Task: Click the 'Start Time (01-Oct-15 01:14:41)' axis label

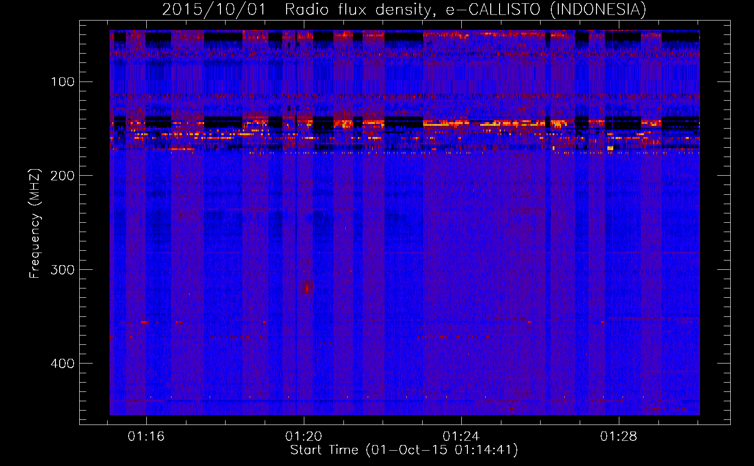Action: [x=404, y=450]
